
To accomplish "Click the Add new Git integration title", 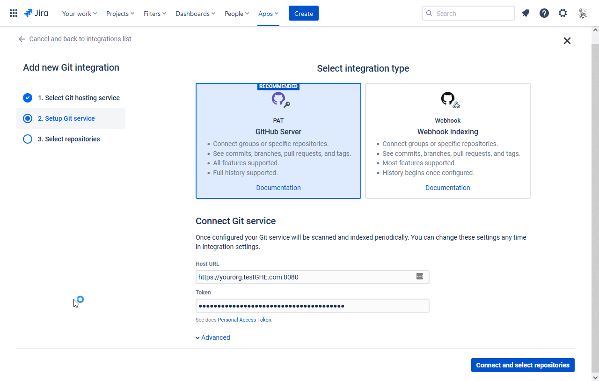I will [x=71, y=67].
